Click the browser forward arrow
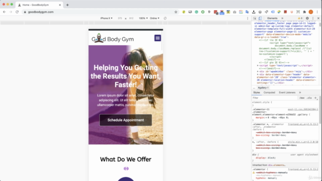This screenshot has height=181, width=322. tap(11, 12)
